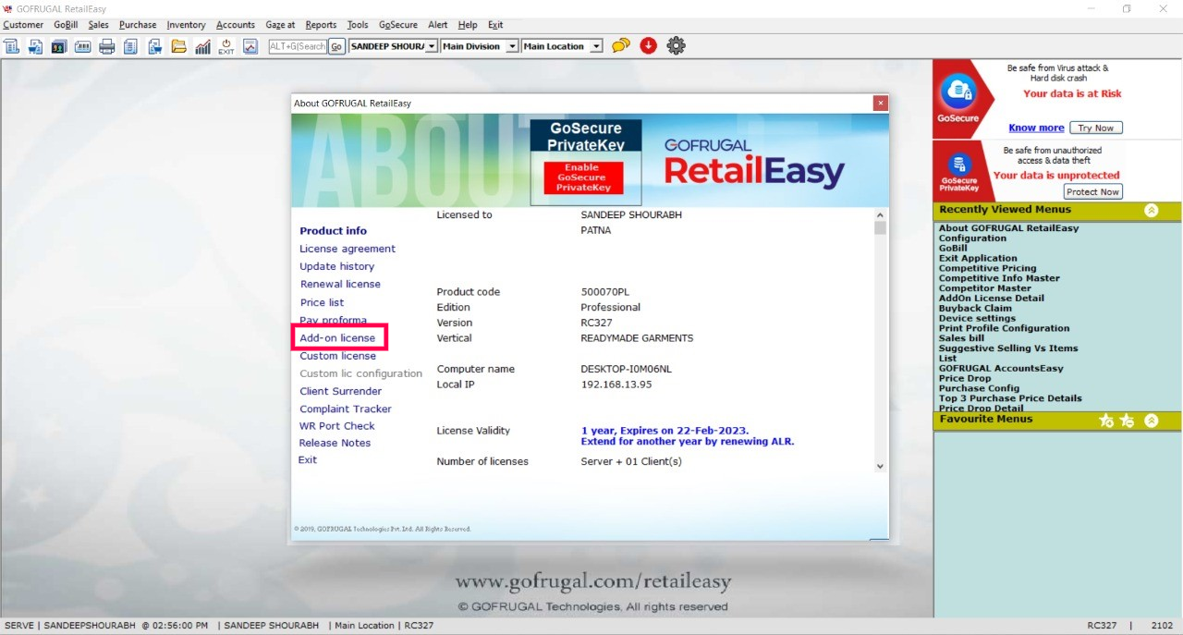Click Exit link in About dialog
Viewport: 1183px width, 635px height.
(x=307, y=459)
